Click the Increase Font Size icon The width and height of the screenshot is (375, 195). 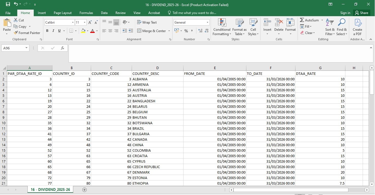coord(90,22)
